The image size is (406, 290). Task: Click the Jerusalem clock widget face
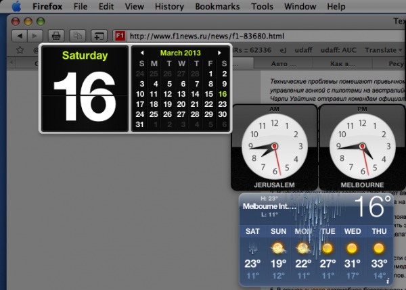point(275,147)
